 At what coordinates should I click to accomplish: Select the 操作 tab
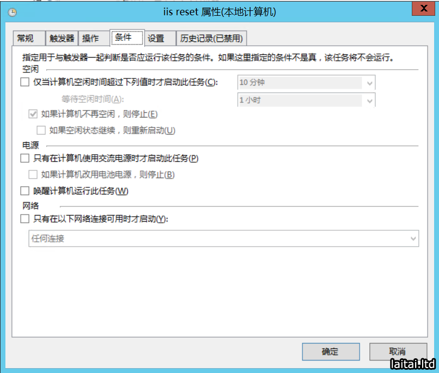pos(91,38)
